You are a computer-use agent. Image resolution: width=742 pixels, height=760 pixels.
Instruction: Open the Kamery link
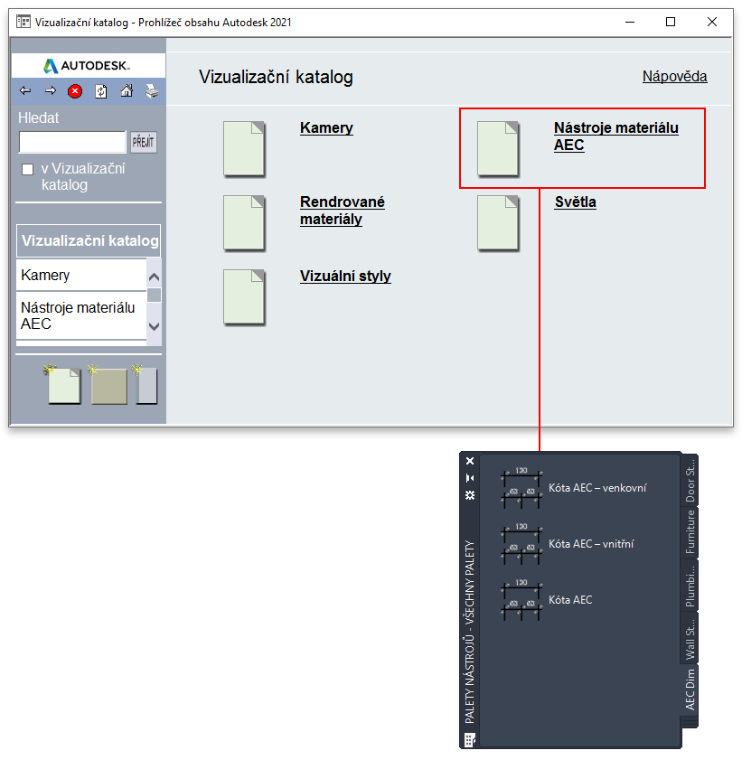(326, 128)
